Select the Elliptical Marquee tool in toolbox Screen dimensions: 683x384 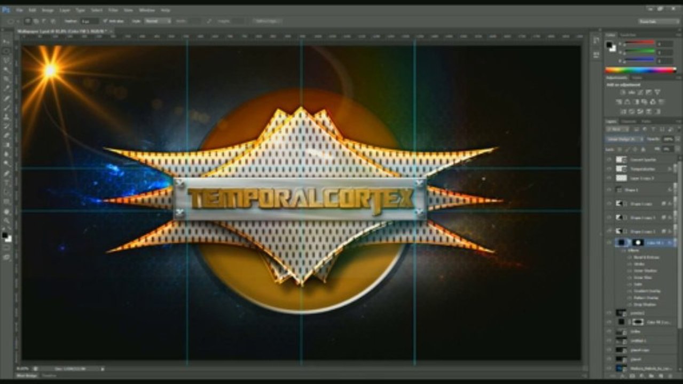pyautogui.click(x=7, y=51)
